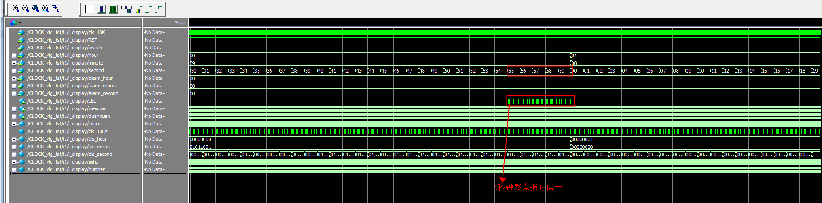Click dis_hour waveform value 00000001
The image size is (822, 203).
582,139
